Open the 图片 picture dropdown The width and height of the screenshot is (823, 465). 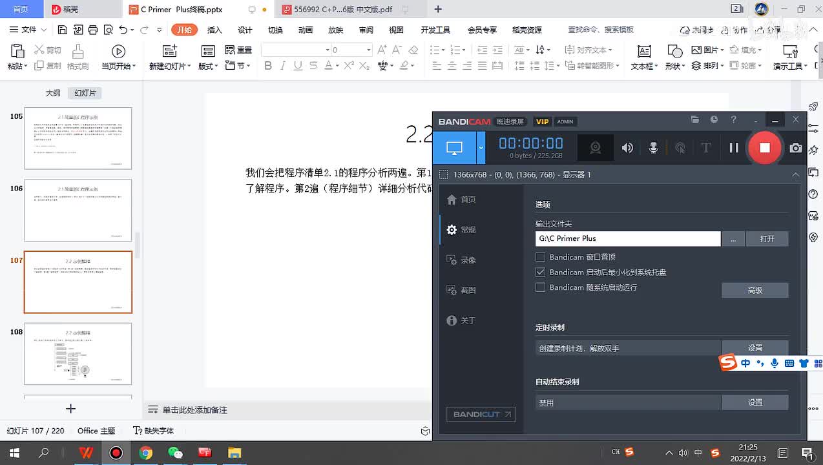(707, 50)
